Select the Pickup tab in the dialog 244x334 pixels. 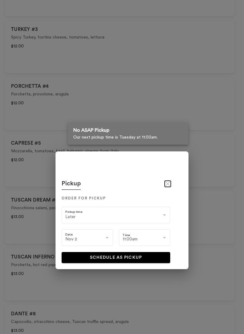point(71,184)
